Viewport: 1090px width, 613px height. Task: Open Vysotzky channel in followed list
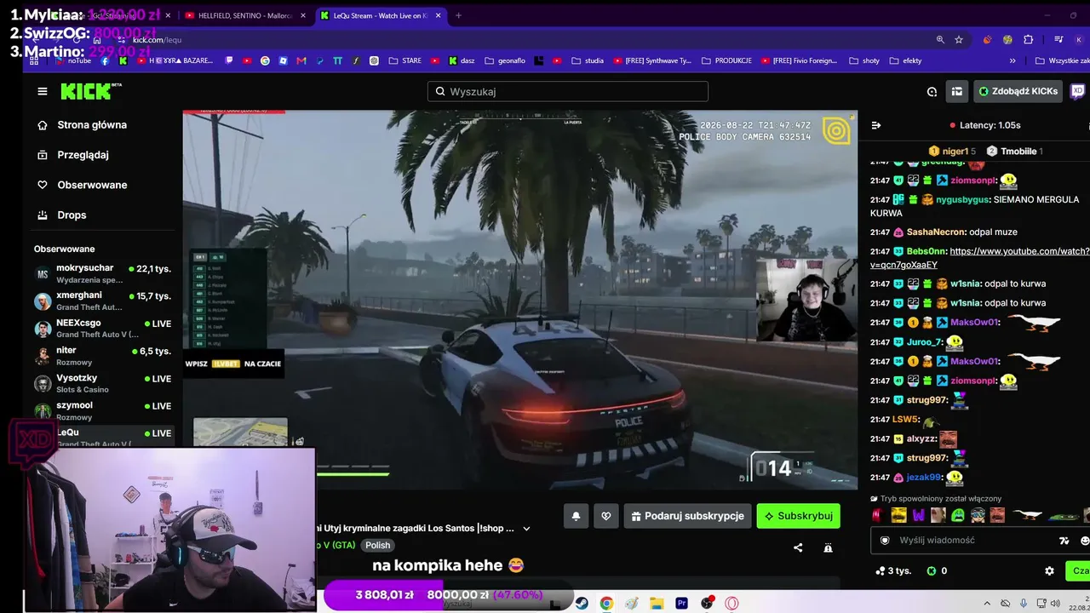pos(103,383)
